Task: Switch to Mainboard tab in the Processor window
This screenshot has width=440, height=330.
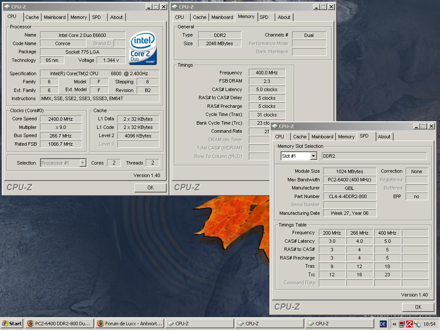Action: 55,17
